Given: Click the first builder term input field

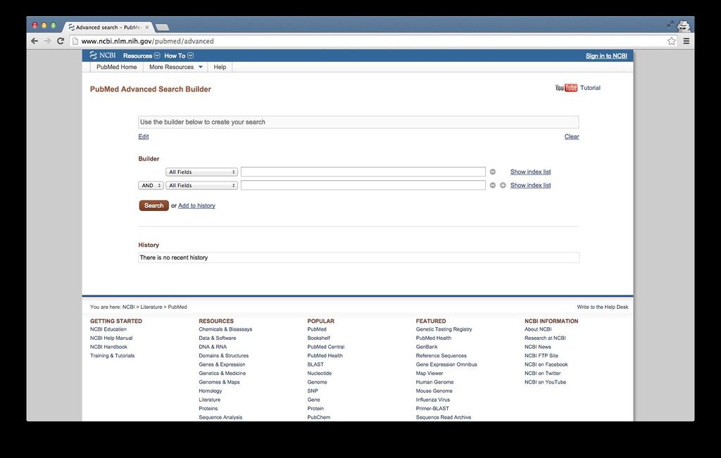Looking at the screenshot, I should point(363,172).
